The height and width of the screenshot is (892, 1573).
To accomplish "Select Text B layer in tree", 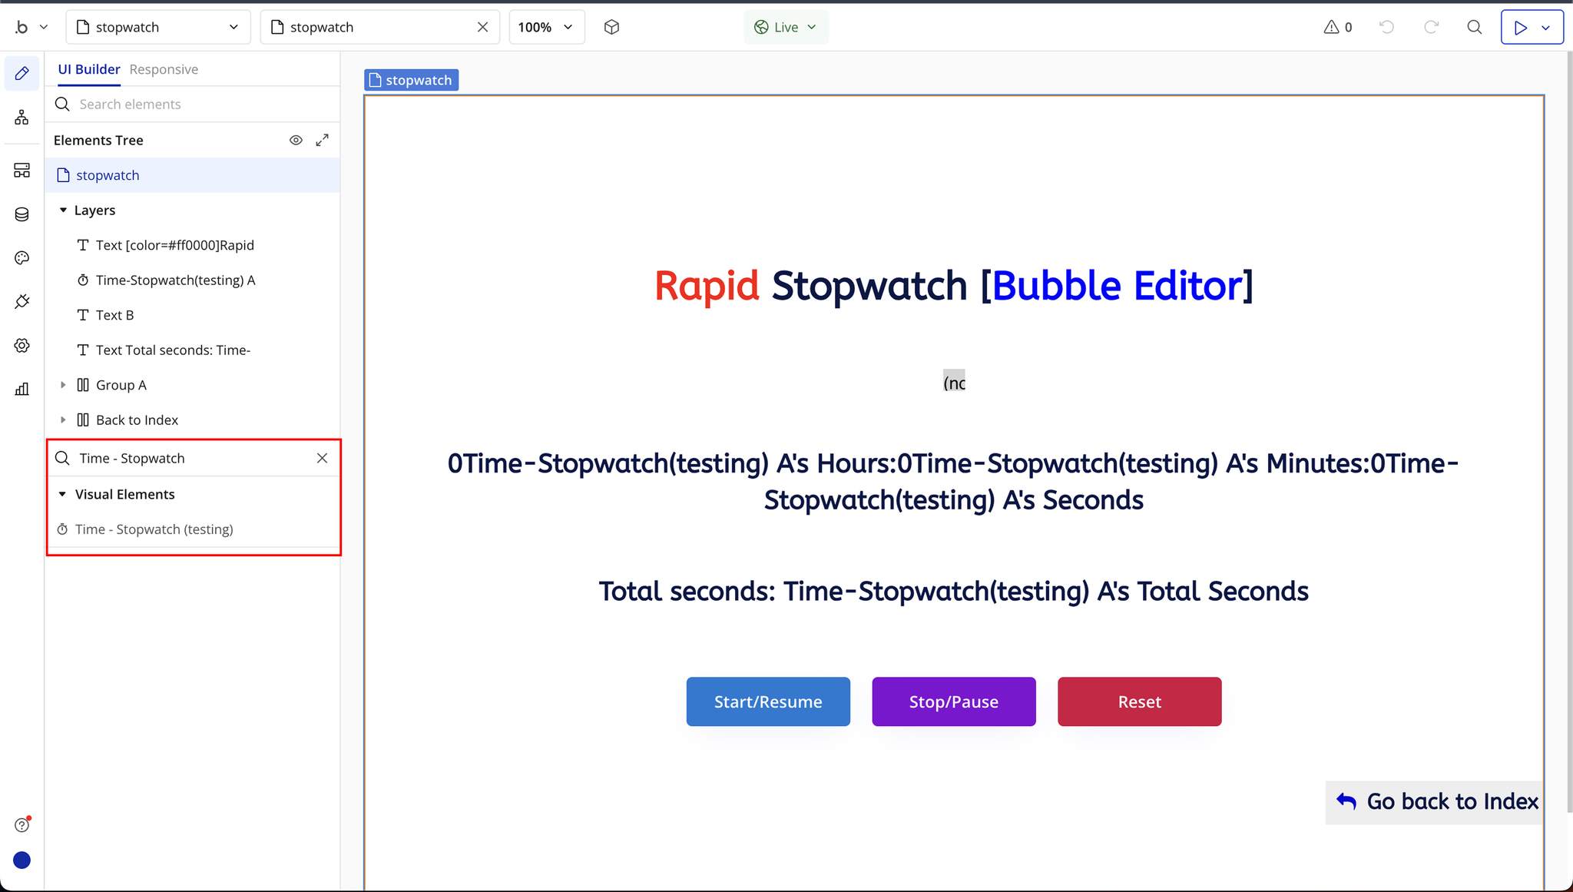I will pyautogui.click(x=114, y=315).
